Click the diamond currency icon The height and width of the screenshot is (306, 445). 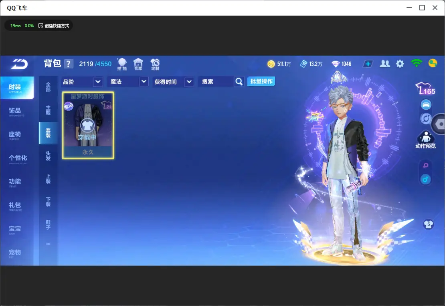(x=336, y=64)
